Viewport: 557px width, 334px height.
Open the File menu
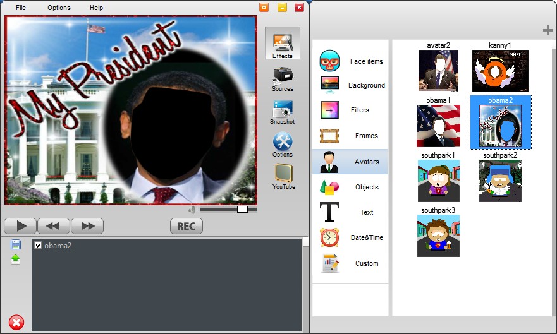point(21,8)
